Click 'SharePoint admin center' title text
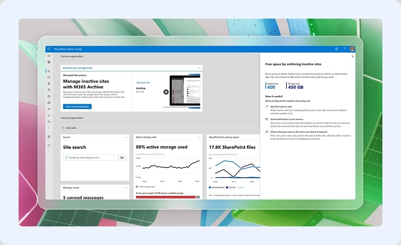 point(68,49)
